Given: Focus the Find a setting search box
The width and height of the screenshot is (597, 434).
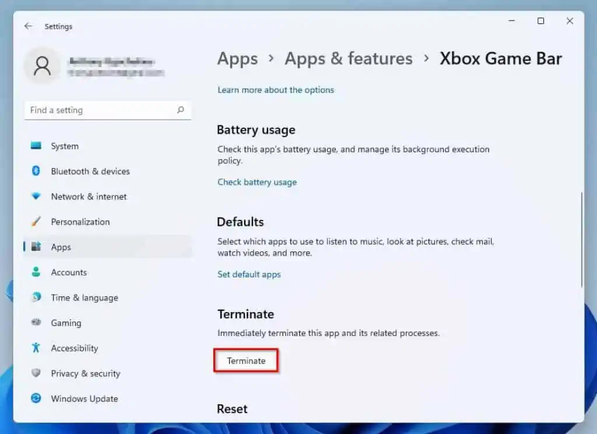Looking at the screenshot, I should (x=99, y=110).
